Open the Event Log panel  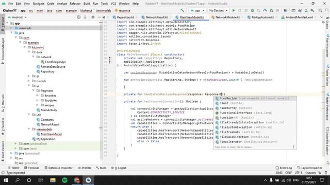[284, 168]
